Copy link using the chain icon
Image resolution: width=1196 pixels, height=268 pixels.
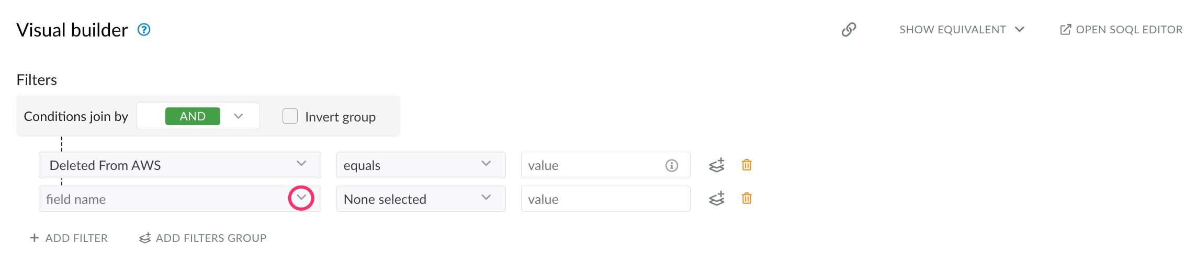(x=849, y=30)
